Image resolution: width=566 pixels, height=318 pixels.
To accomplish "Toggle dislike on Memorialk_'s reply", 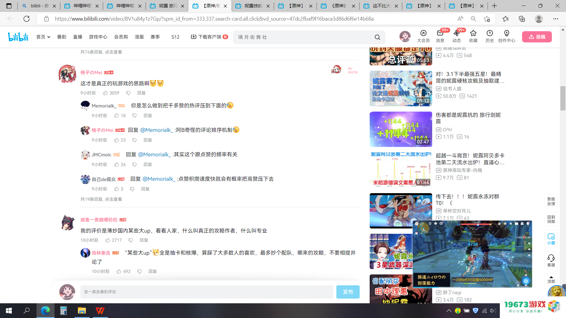I will 134,115.
